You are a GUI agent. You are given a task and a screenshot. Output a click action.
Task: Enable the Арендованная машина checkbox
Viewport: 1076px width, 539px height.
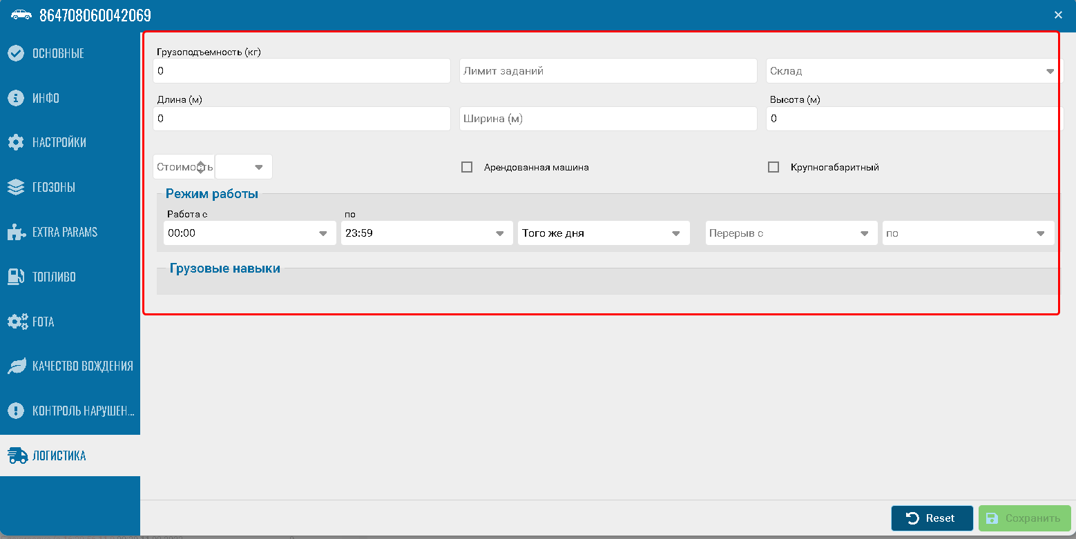467,167
